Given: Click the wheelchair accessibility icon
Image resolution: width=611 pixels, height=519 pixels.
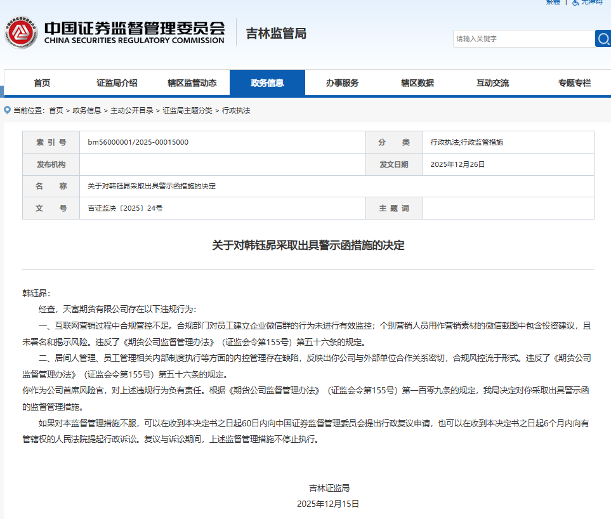Looking at the screenshot, I should pos(576,3).
